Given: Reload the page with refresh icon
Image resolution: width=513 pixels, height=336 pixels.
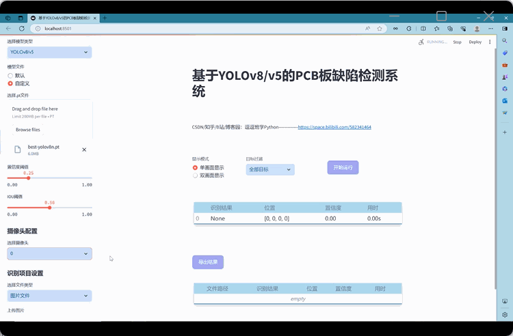Looking at the screenshot, I should click(22, 29).
